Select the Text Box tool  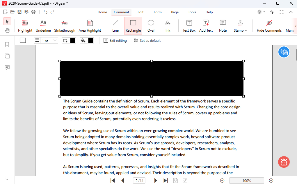189,26
